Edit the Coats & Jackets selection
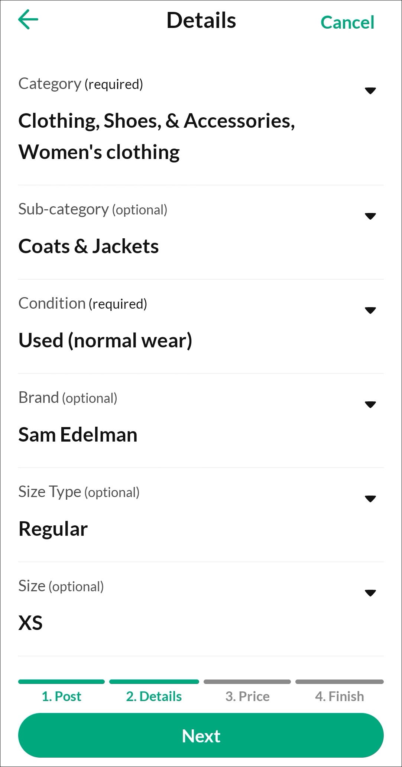The image size is (402, 767). [88, 246]
